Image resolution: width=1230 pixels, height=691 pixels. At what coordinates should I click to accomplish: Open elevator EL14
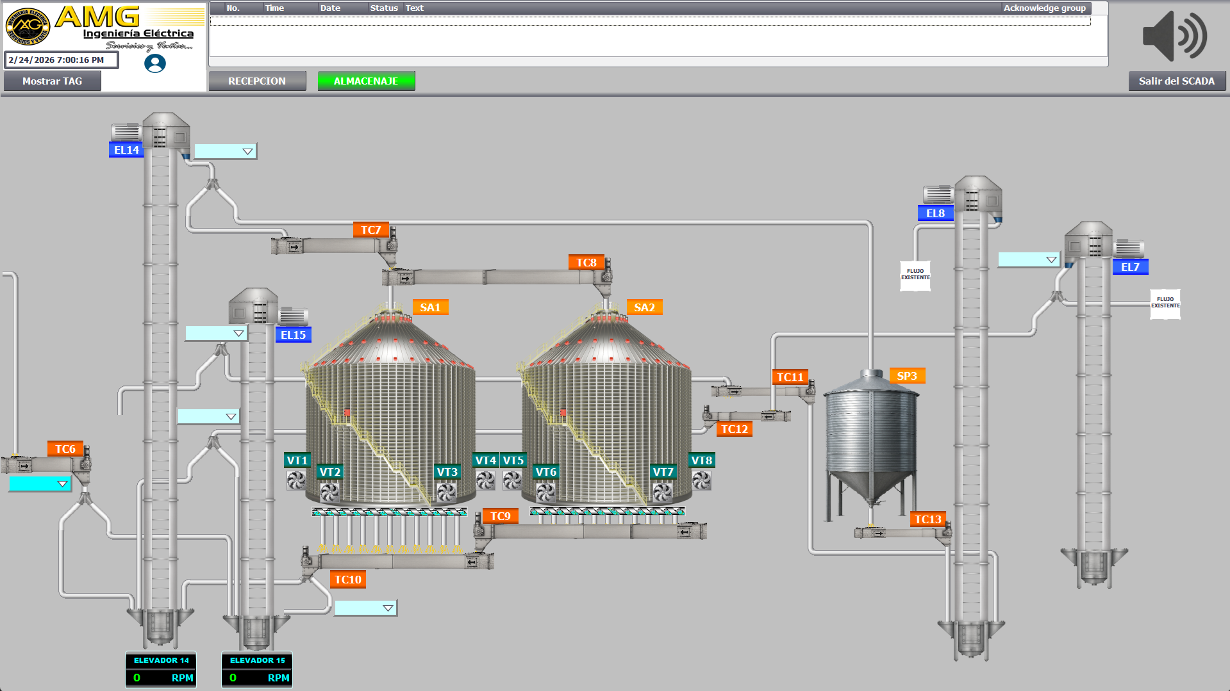pos(126,150)
